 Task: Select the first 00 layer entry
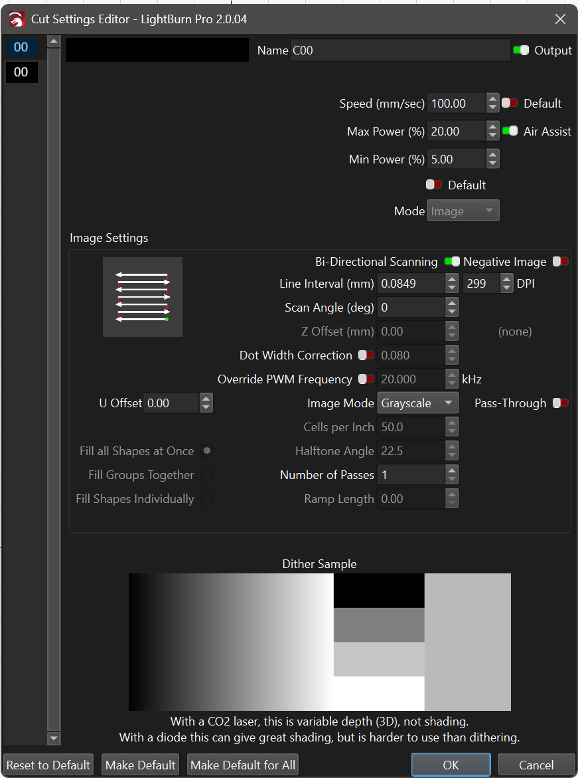pos(21,48)
